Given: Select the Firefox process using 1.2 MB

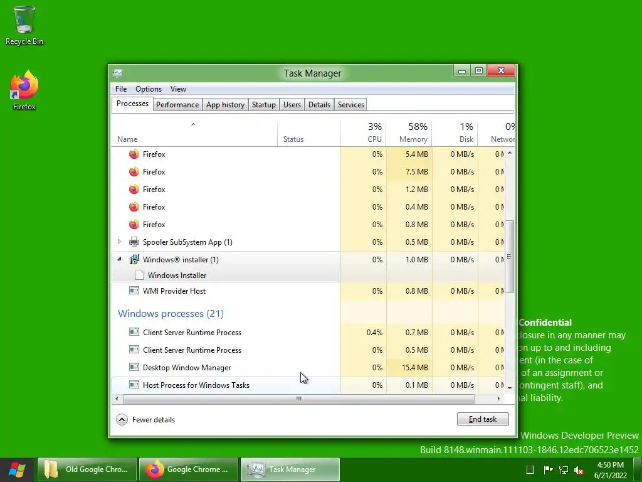Looking at the screenshot, I should tap(307, 190).
